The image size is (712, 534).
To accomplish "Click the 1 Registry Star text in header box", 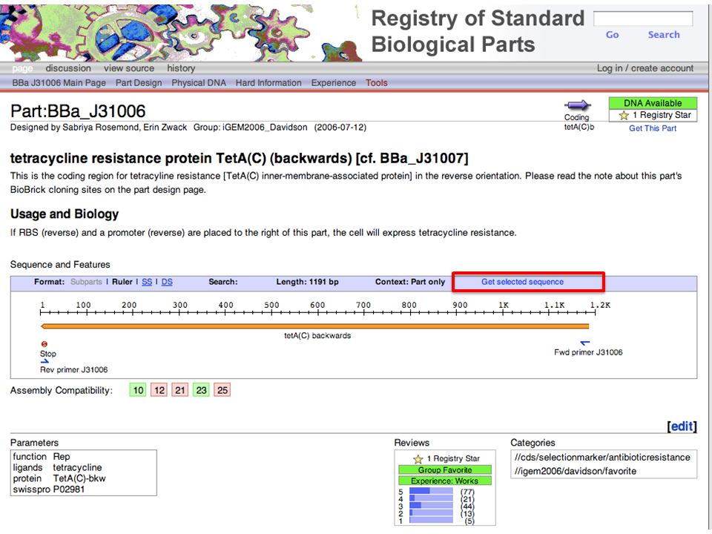I will coord(662,116).
